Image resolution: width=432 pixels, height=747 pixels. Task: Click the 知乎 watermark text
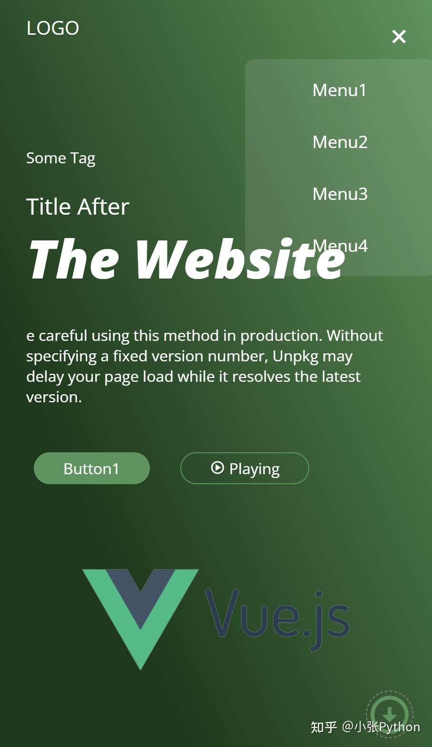click(x=324, y=727)
